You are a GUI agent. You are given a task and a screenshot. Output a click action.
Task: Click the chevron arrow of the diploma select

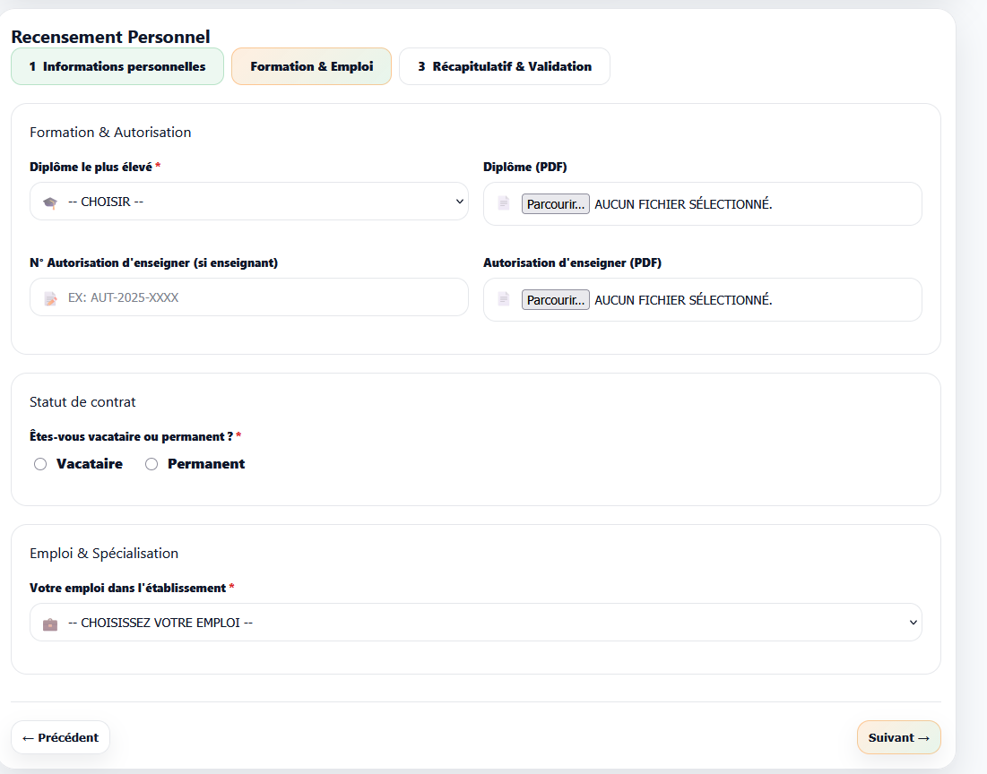(x=460, y=202)
